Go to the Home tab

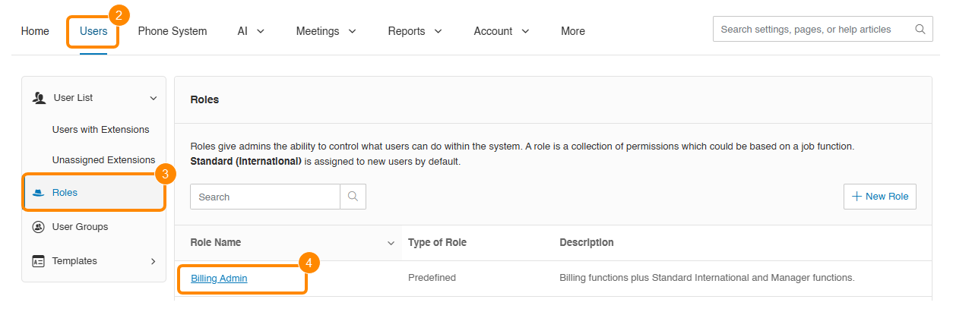(x=35, y=31)
